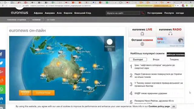Open the Усі програми menu

click(x=155, y=13)
